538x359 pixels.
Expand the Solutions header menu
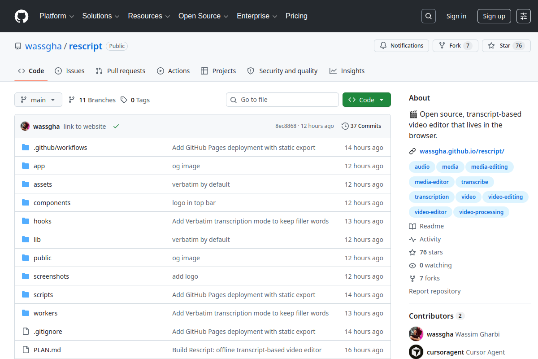[101, 16]
